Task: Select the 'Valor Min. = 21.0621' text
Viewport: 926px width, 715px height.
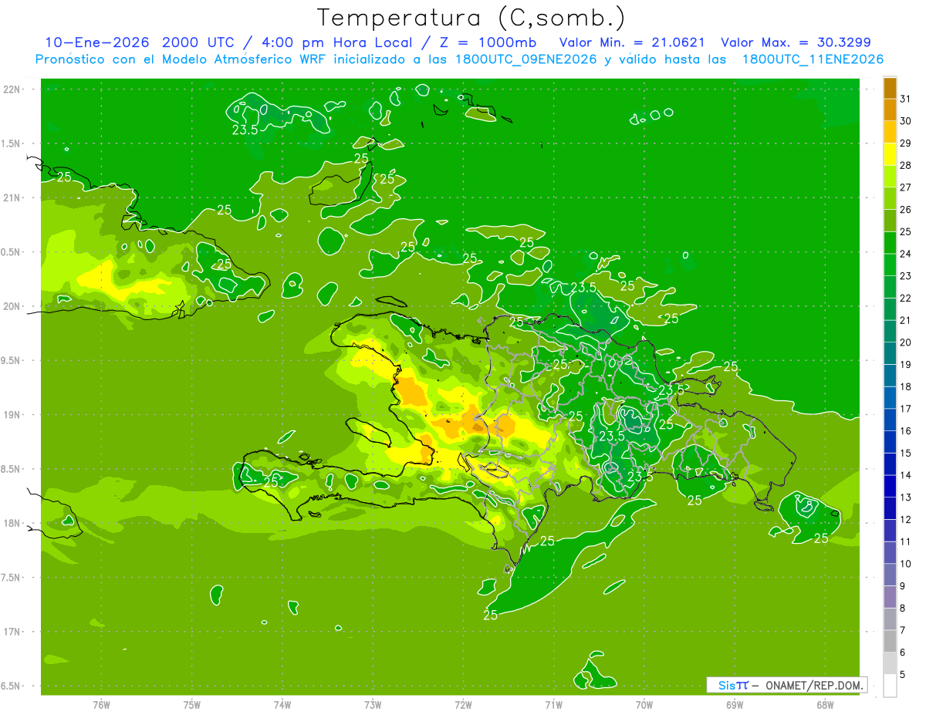Action: click(632, 42)
